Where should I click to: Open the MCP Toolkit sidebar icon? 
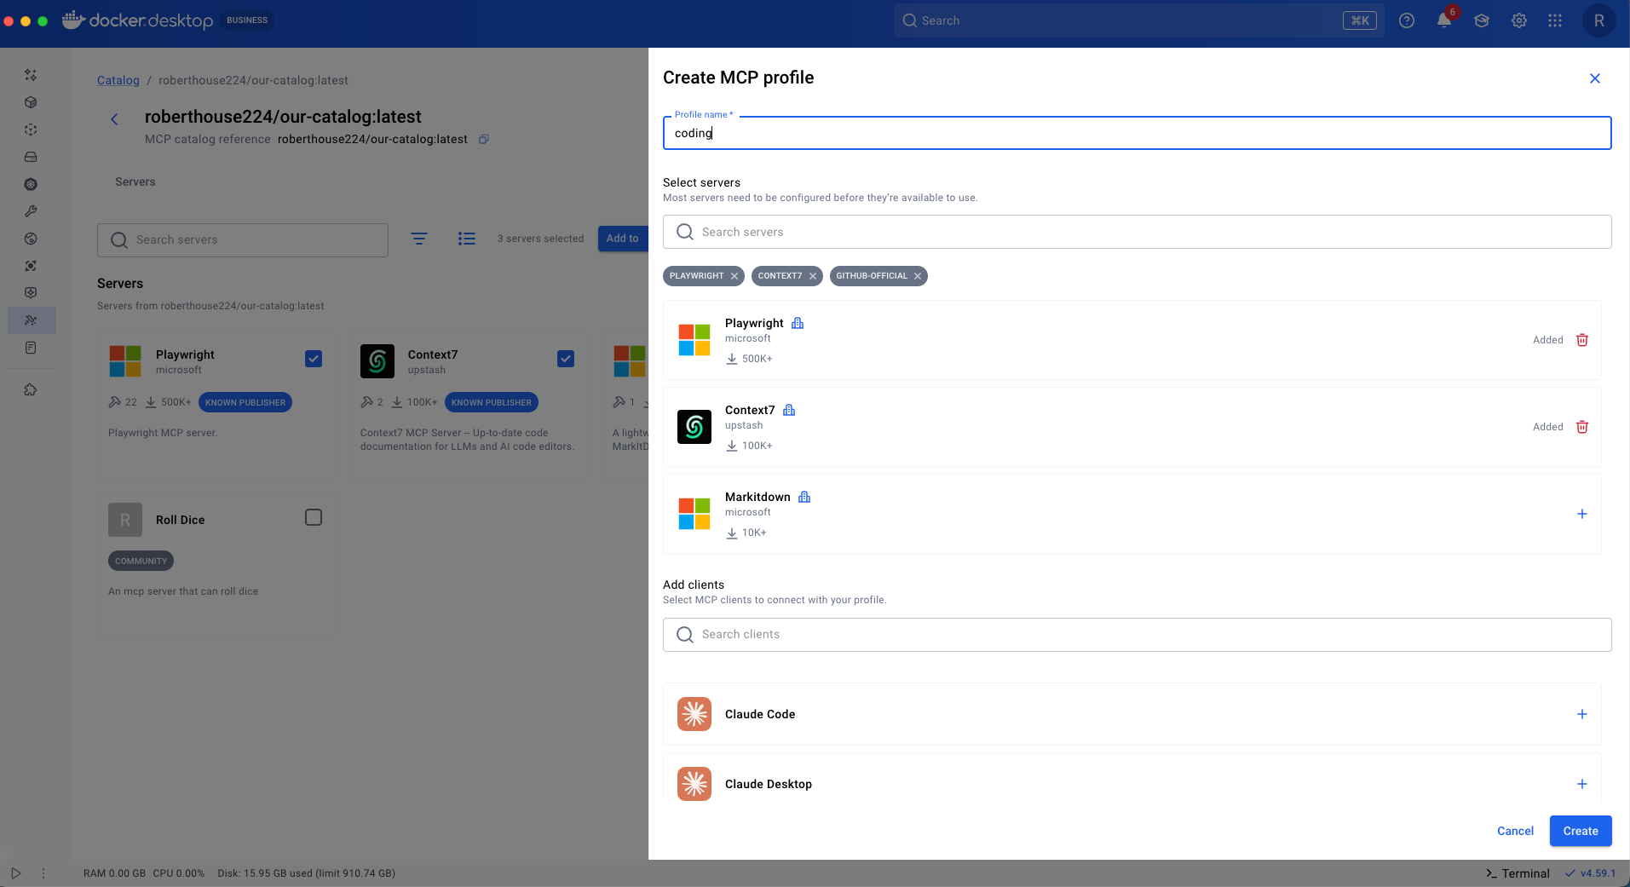click(31, 320)
